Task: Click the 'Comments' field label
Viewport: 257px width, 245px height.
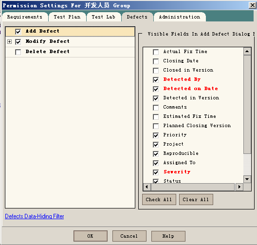Action: click(x=175, y=107)
